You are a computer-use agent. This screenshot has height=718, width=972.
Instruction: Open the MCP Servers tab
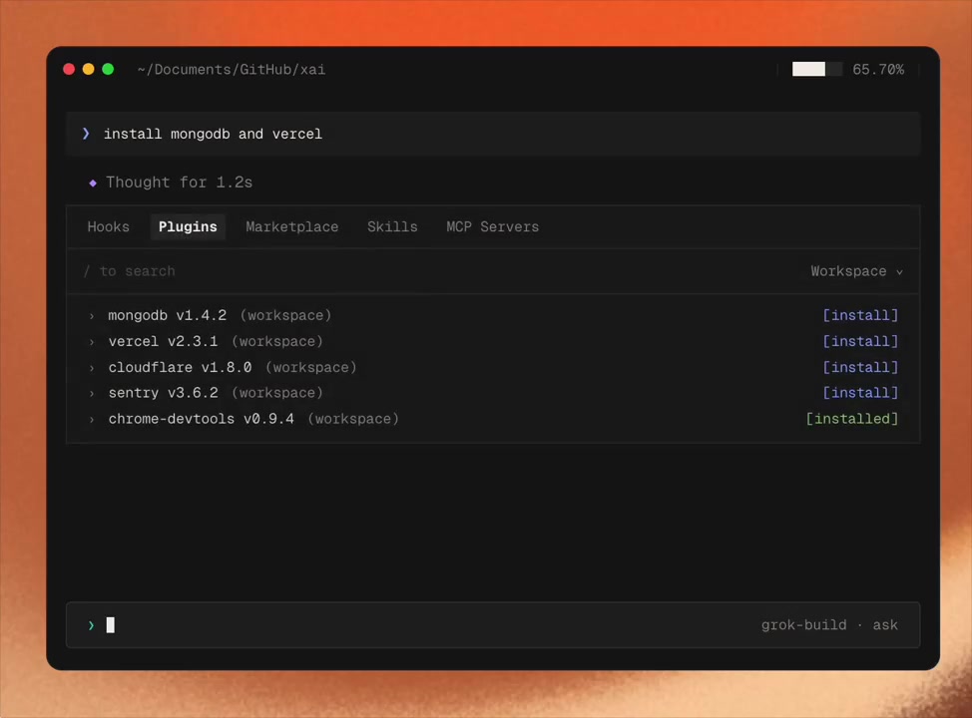pos(493,226)
